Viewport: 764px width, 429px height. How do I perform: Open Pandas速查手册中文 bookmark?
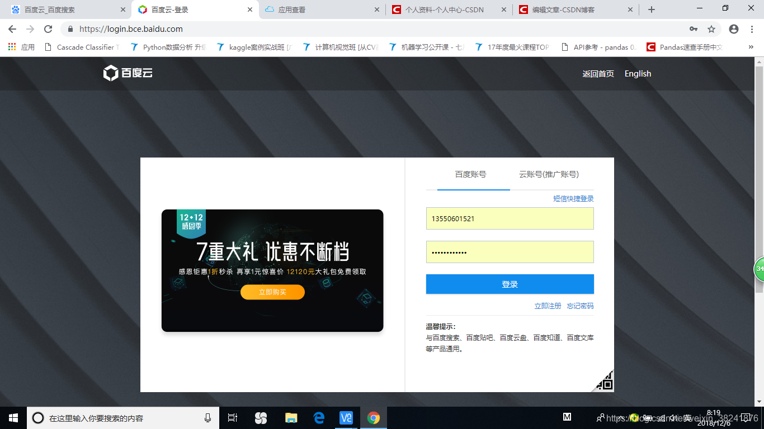click(x=685, y=47)
